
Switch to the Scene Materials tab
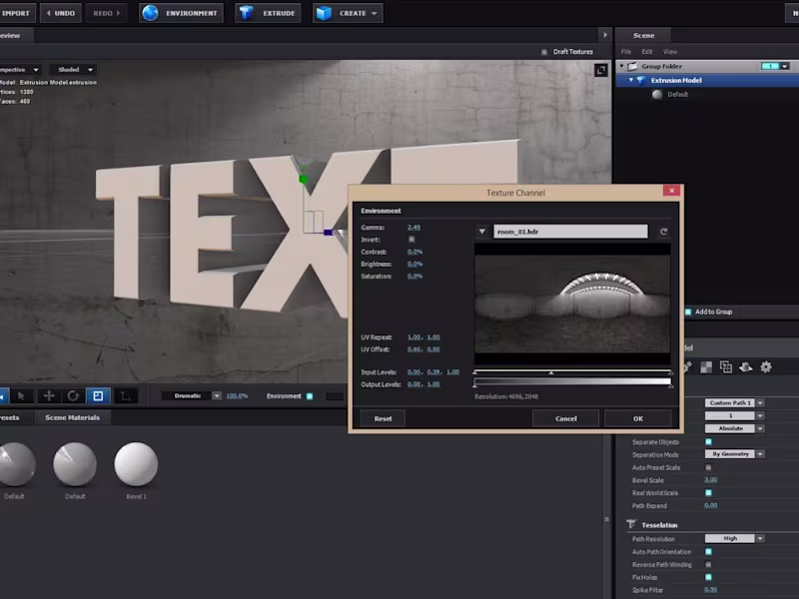click(71, 419)
